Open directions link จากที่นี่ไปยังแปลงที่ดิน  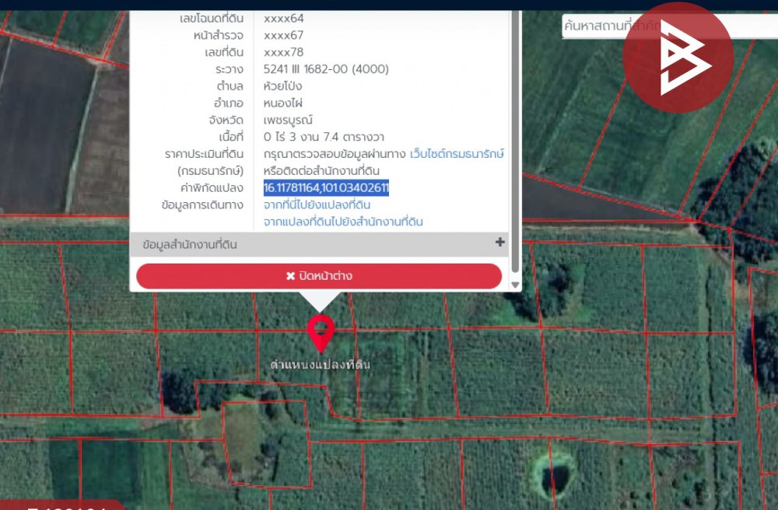(x=317, y=205)
